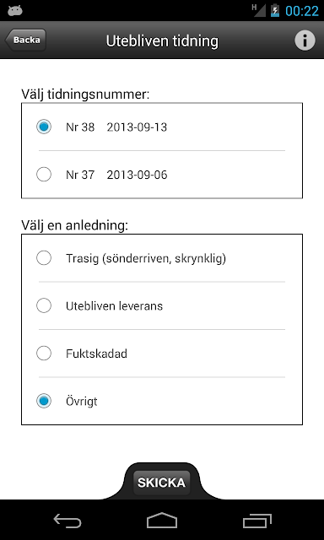The image size is (324, 540).
Task: Select the Nr 38 radio button
Action: coord(44,127)
